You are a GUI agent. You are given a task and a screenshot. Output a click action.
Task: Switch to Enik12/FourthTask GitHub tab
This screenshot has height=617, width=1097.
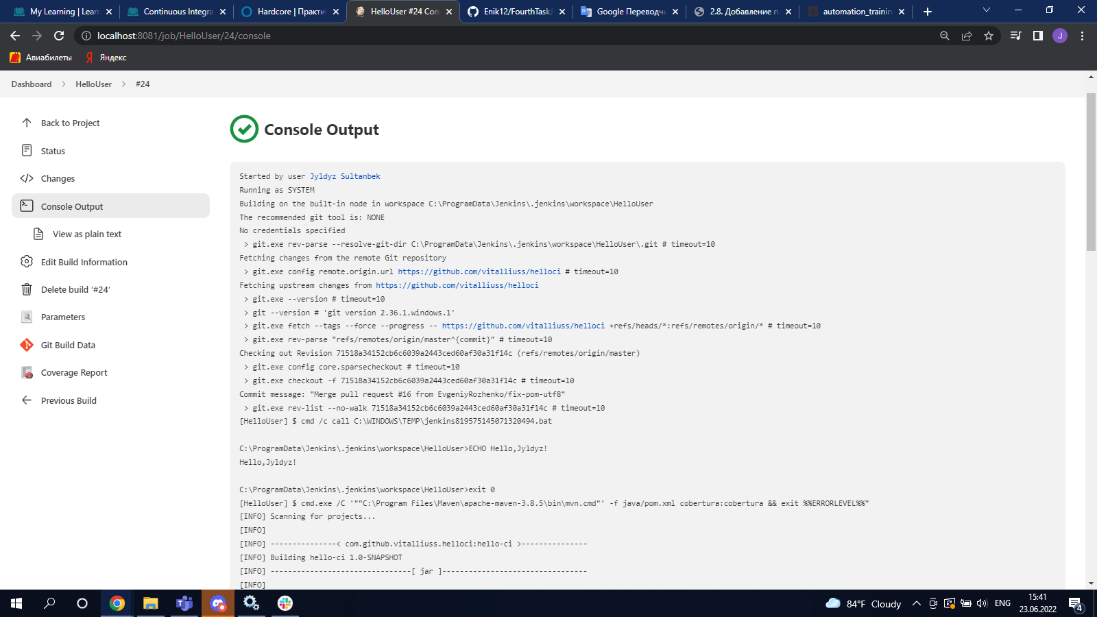click(x=516, y=12)
